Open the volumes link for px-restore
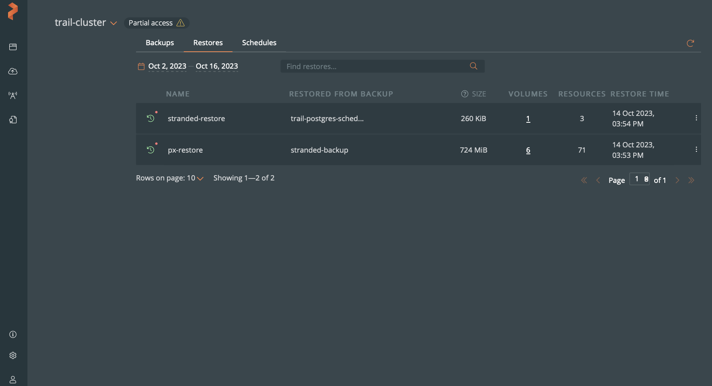Screen dimensions: 712x386 (x=528, y=150)
